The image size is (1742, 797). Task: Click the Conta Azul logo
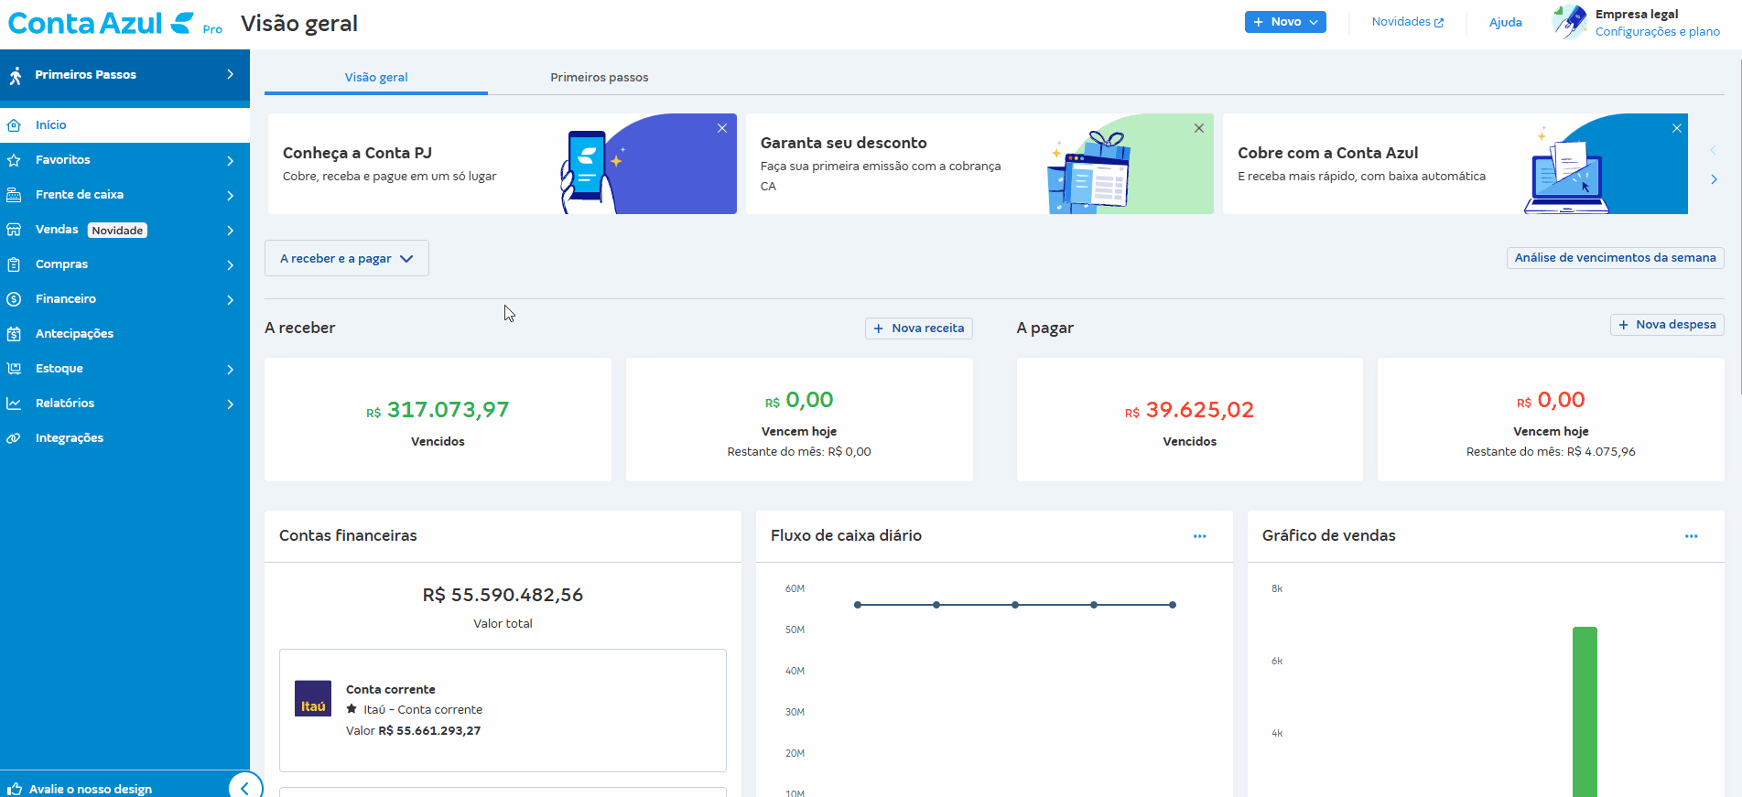coord(101,23)
